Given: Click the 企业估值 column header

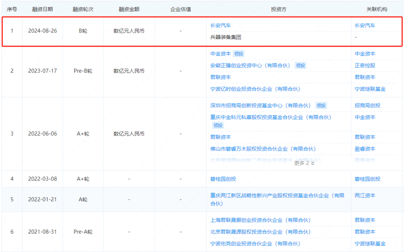Looking at the screenshot, I should [181, 9].
